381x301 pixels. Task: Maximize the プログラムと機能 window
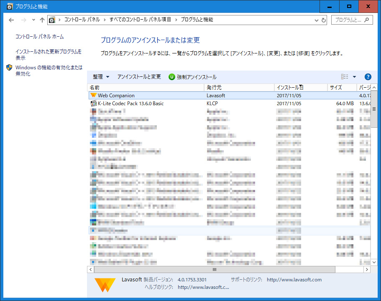[349, 7]
